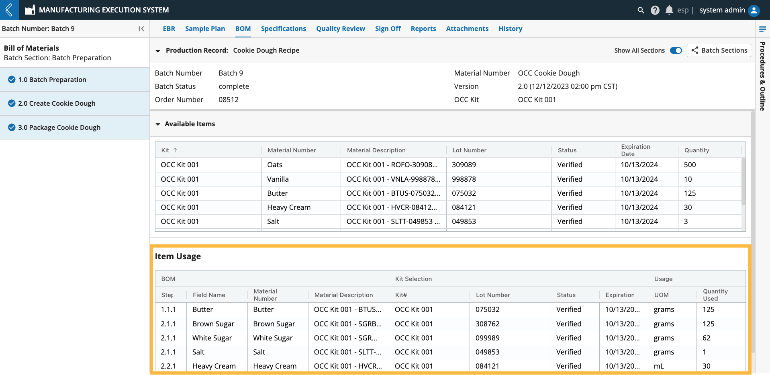Click step 1.1.1 in Item Usage

168,309
